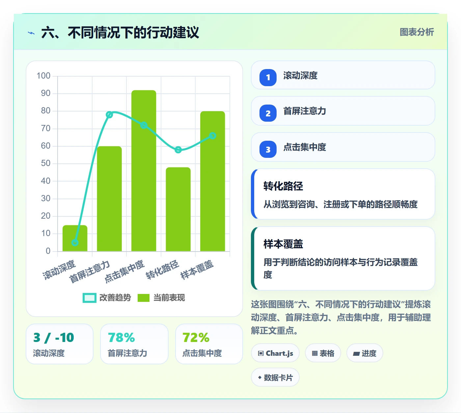Toggle the 改善趋势 legend swatch
Viewport: 461px width, 413px height.
click(90, 298)
